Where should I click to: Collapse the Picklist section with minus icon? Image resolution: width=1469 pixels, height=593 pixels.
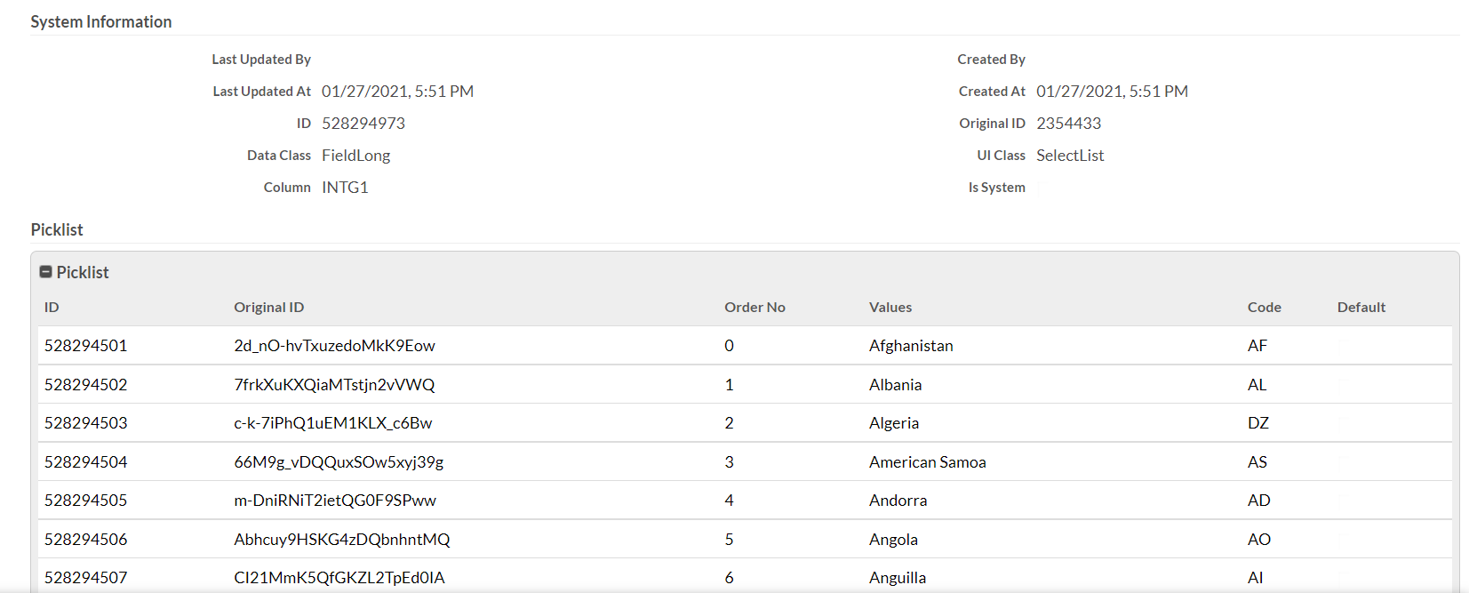46,272
